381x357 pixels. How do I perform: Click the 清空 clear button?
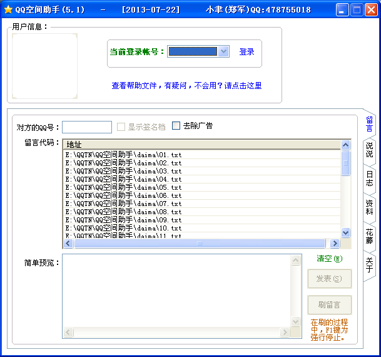(329, 259)
